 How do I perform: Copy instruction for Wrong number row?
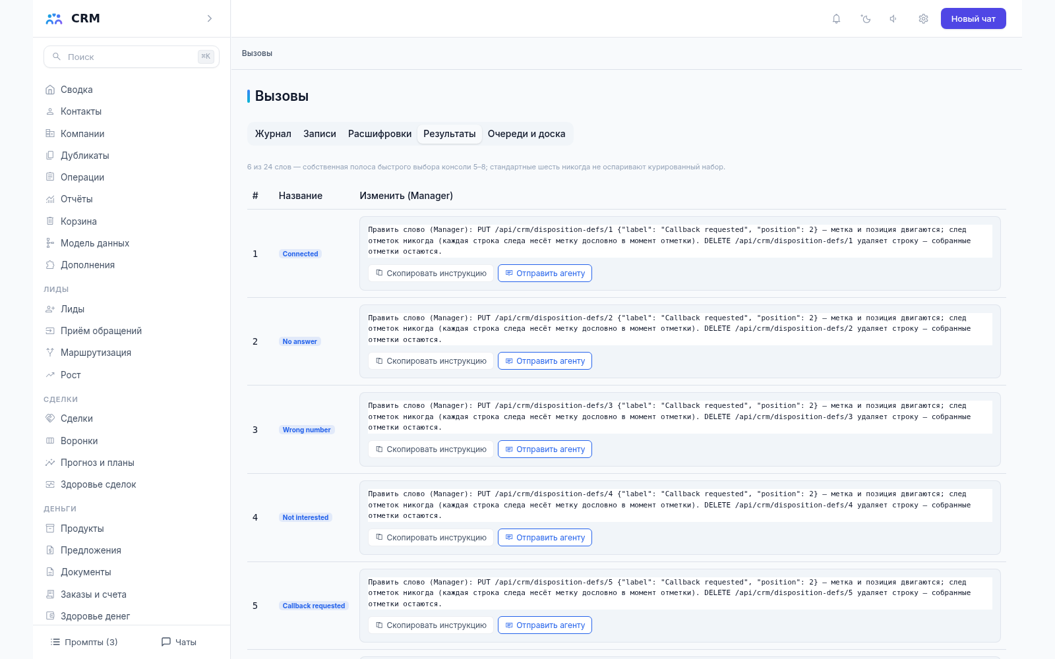(431, 449)
